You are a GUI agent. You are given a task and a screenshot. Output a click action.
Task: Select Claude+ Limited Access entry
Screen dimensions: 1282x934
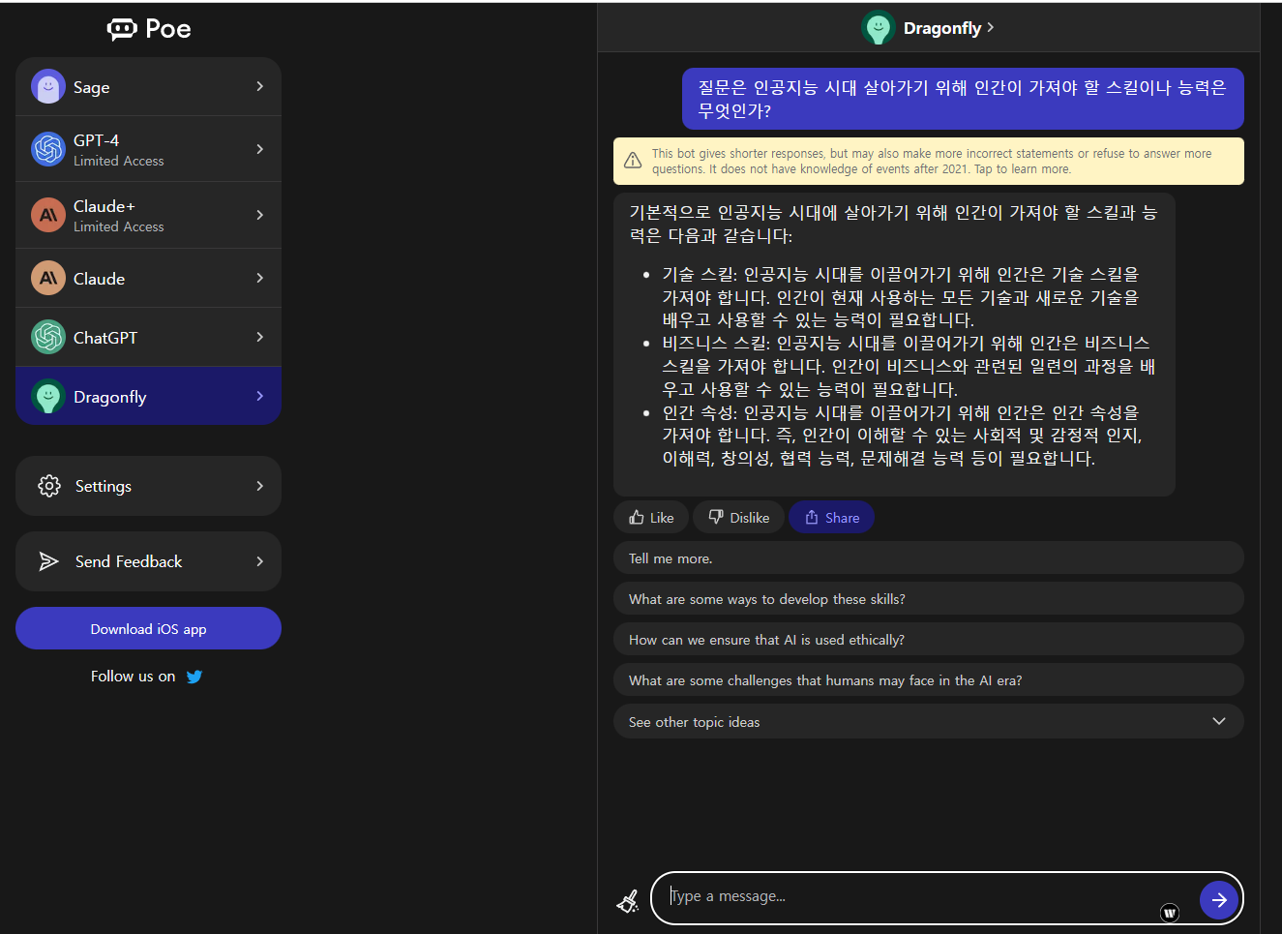point(148,215)
